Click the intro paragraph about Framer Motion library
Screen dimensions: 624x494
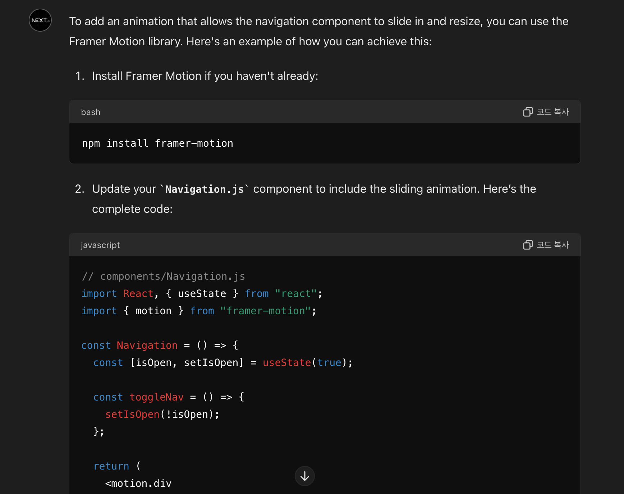click(x=319, y=31)
